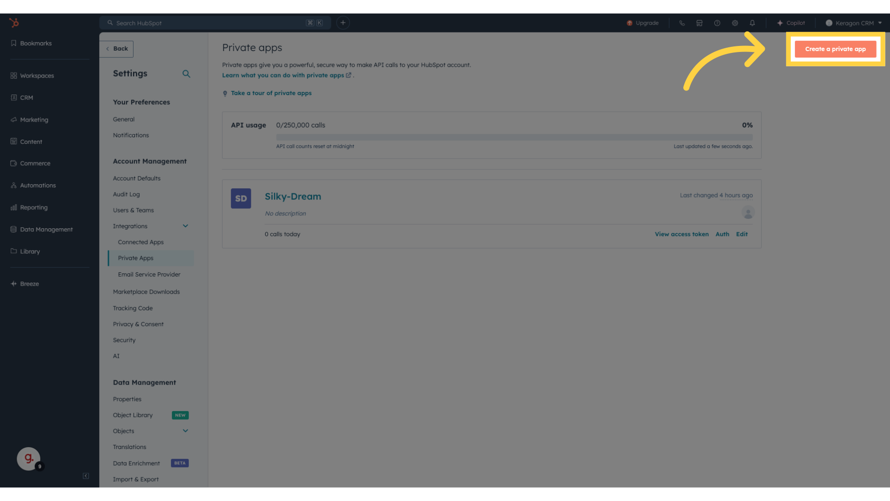The height and width of the screenshot is (501, 890).
Task: Open Connected Apps settings
Action: point(140,242)
